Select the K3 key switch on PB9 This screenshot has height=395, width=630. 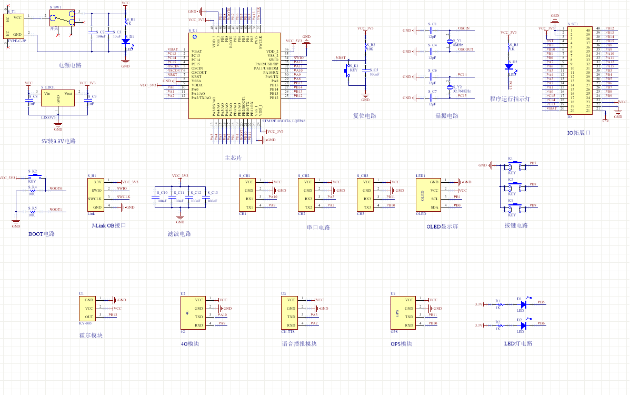515,208
